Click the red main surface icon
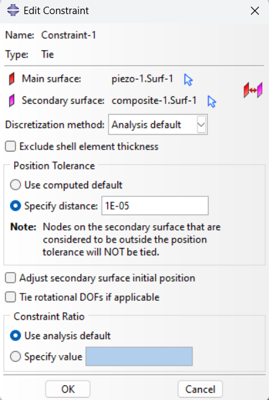 (12, 78)
